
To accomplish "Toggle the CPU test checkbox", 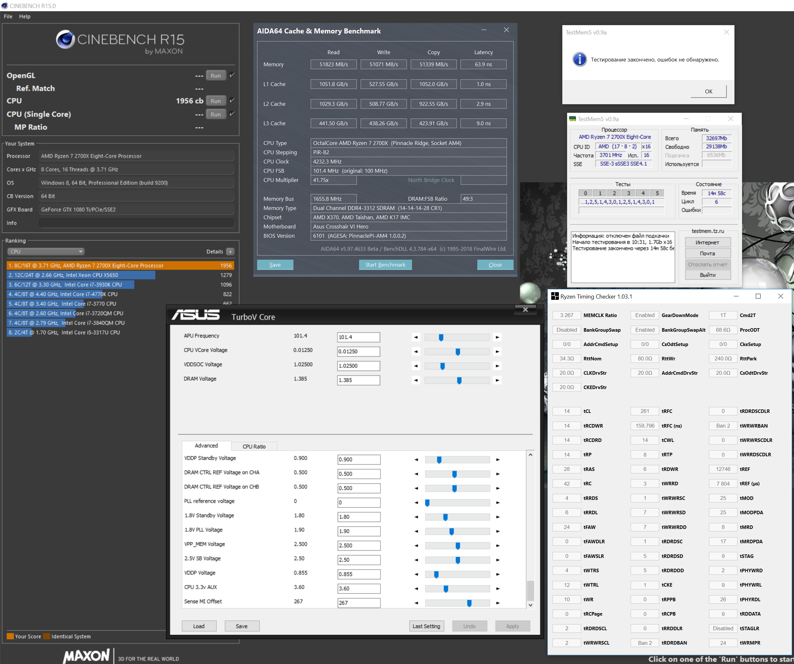I will click(232, 100).
